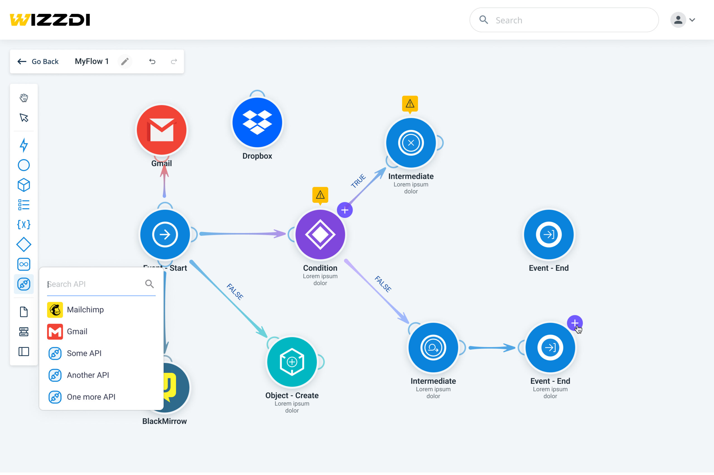
Task: Click arrow from Start to Condition
Action: point(242,234)
